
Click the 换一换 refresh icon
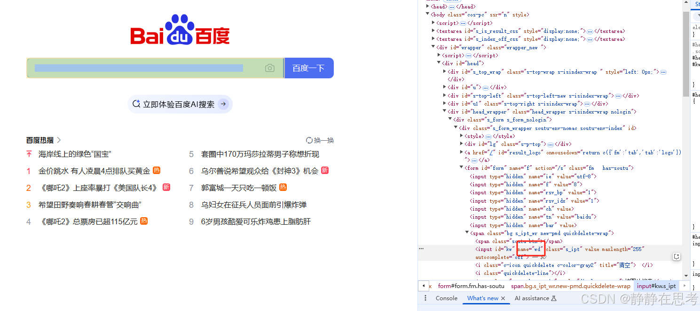coord(309,140)
